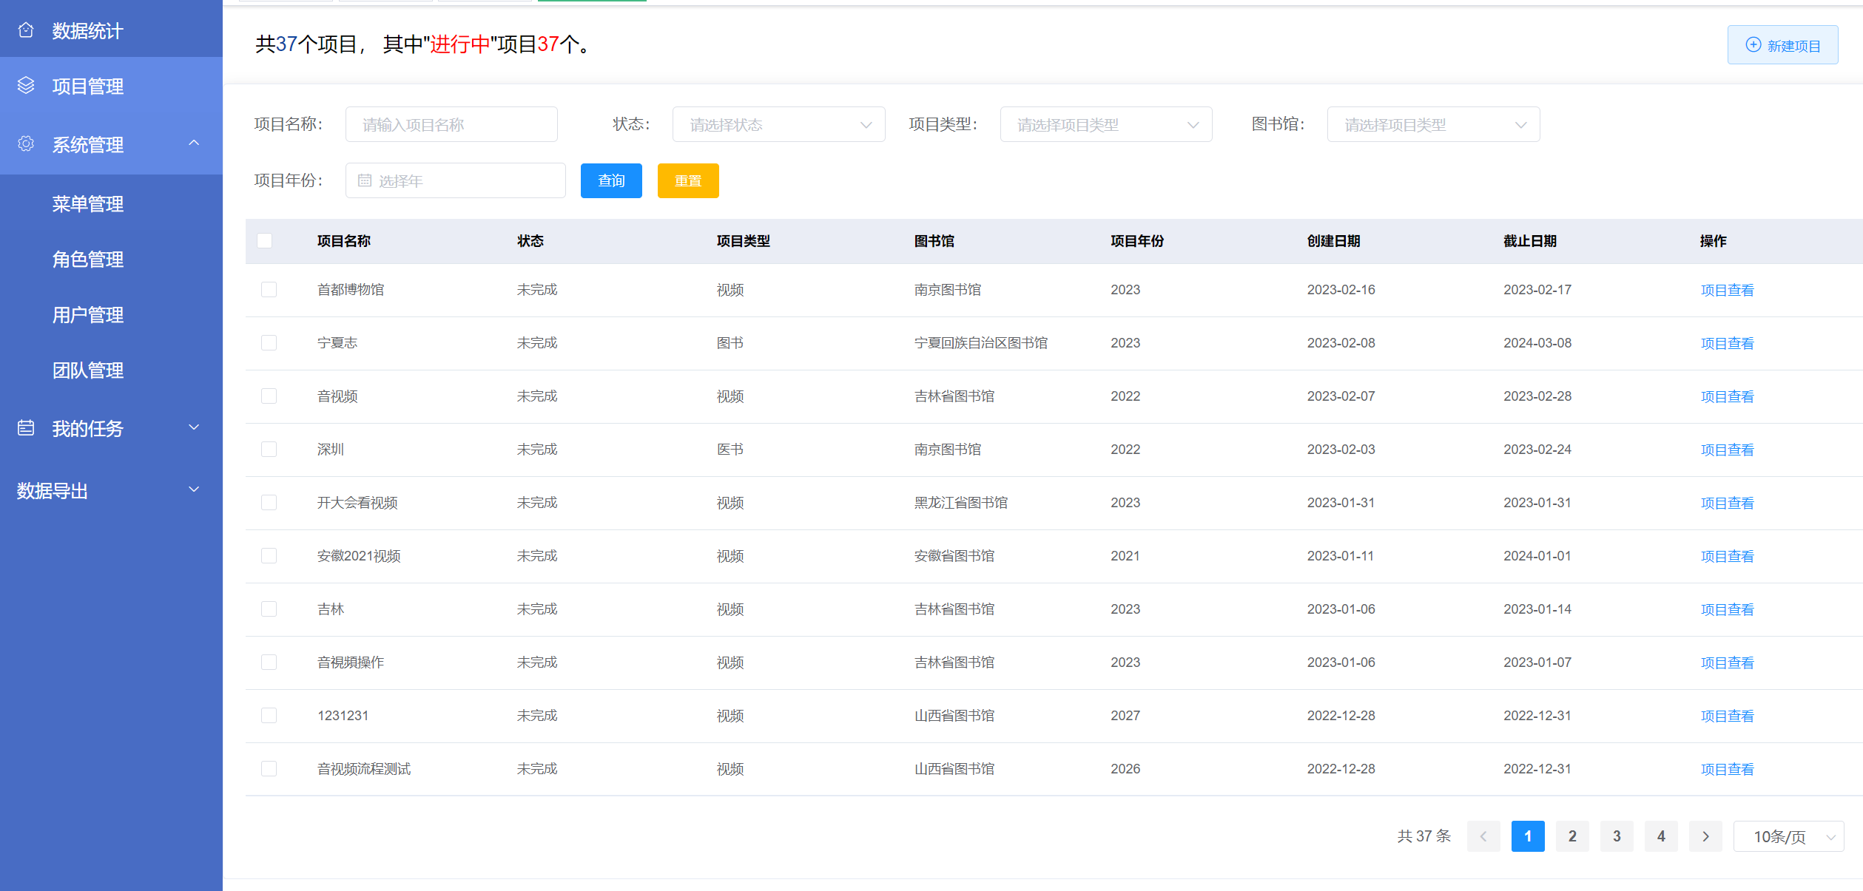This screenshot has height=891, width=1863.
Task: Check the row for 吉林
Action: 269,609
